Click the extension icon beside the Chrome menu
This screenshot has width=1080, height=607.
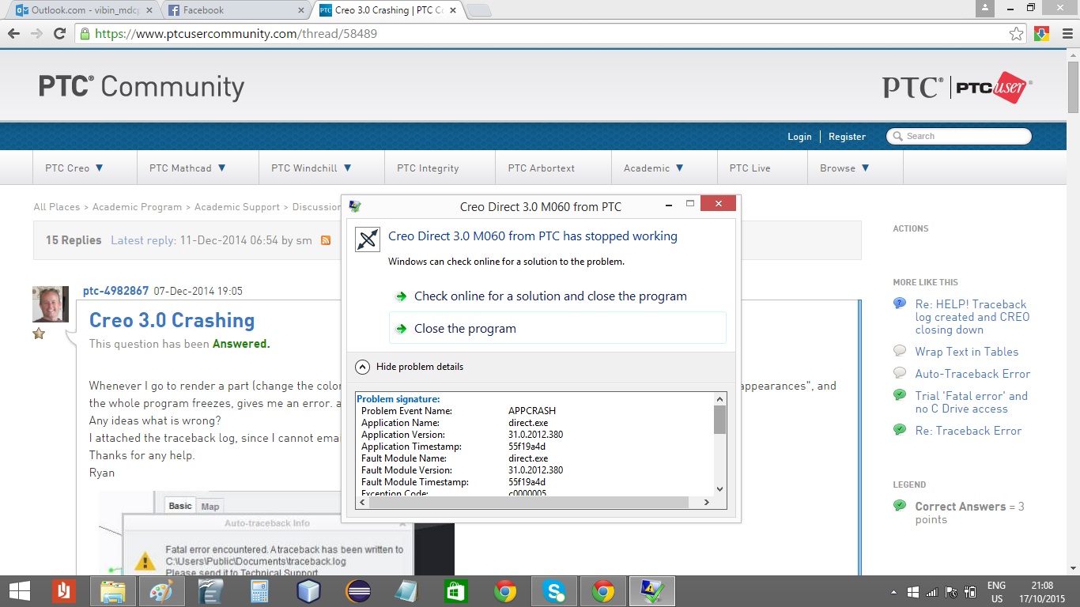click(x=1041, y=33)
